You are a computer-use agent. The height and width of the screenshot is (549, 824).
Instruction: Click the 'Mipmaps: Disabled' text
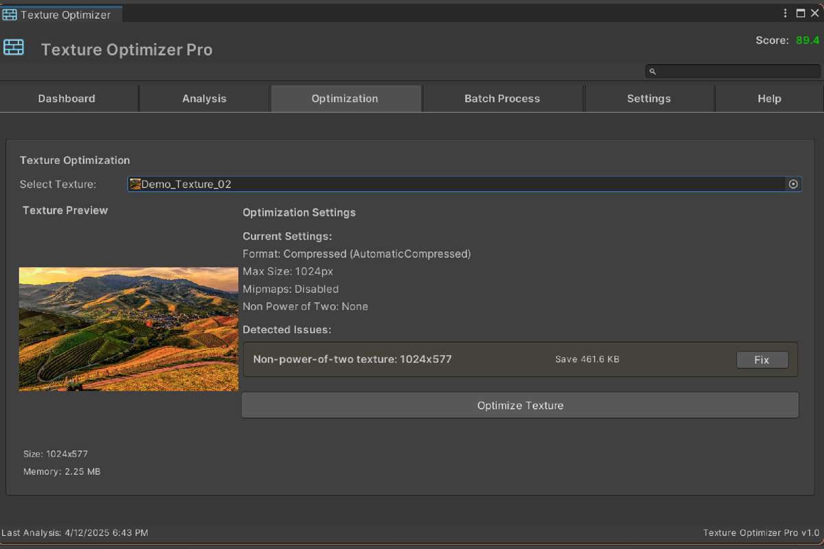(x=290, y=289)
